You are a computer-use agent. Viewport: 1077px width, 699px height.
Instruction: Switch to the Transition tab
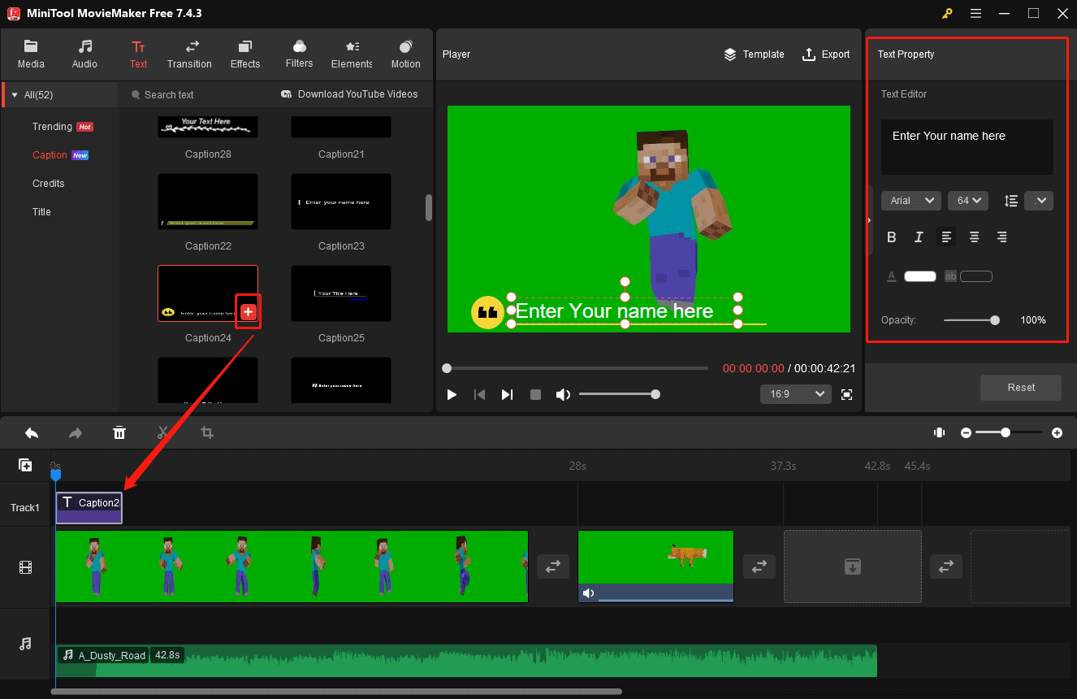[189, 54]
